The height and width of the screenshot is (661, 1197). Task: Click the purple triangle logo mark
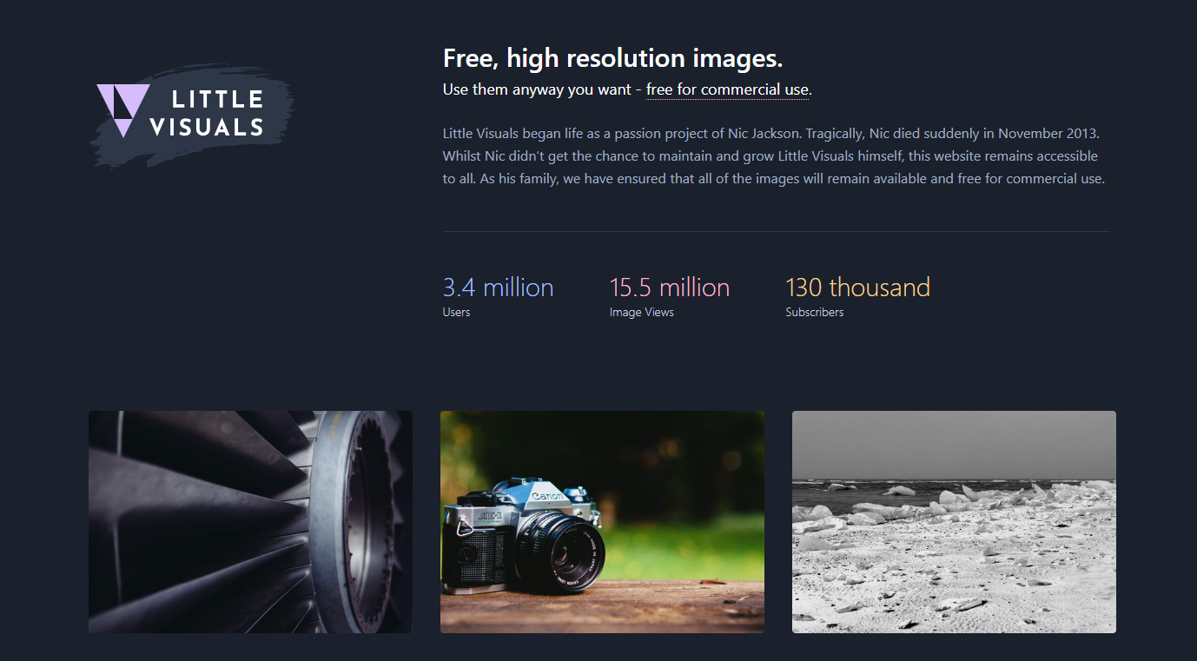[122, 110]
